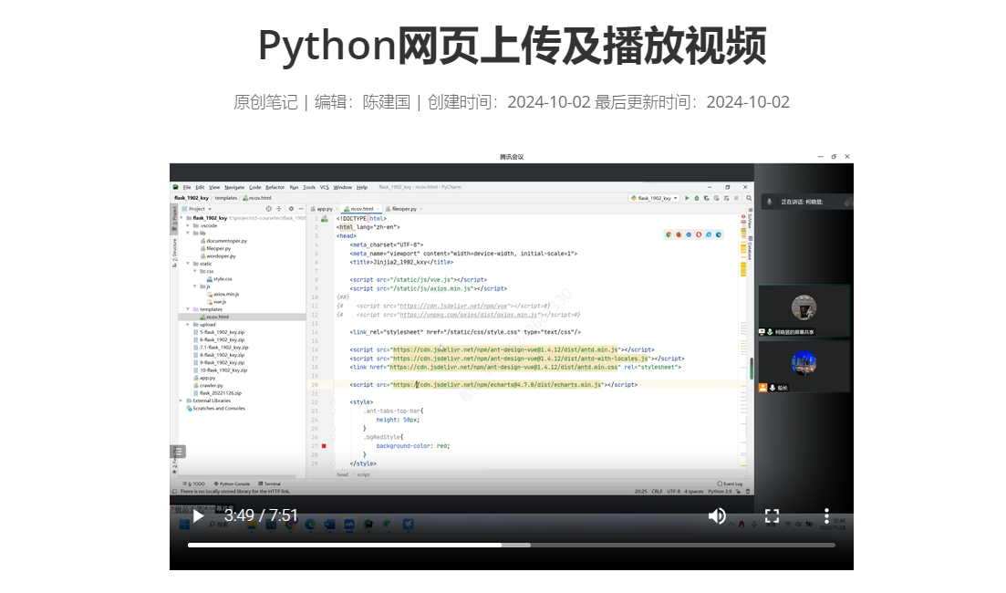The height and width of the screenshot is (593, 1006).
Task: Open the Refactor menu
Action: point(275,187)
